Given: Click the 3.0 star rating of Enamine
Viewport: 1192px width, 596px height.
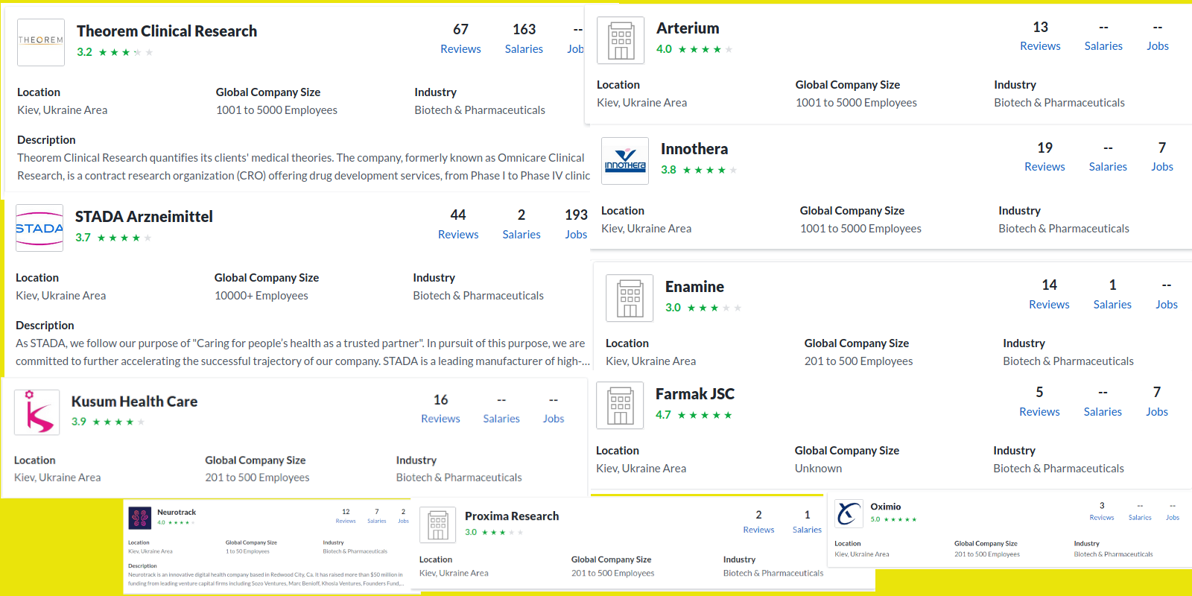Looking at the screenshot, I should [703, 308].
